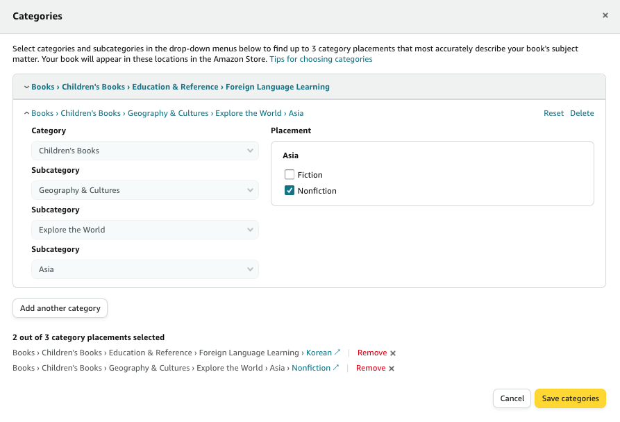Click Reset link for Asia category

point(553,113)
